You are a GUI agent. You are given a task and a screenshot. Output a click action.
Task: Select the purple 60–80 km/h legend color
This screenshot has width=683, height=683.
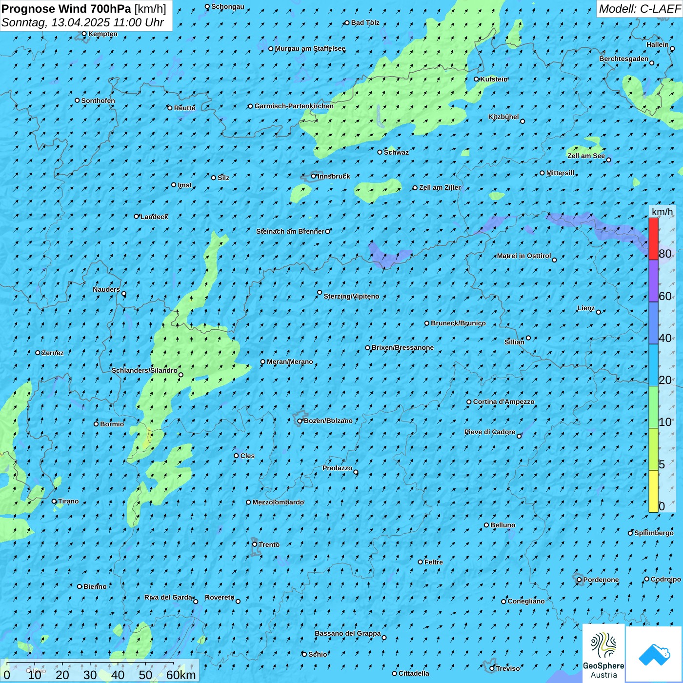click(653, 281)
